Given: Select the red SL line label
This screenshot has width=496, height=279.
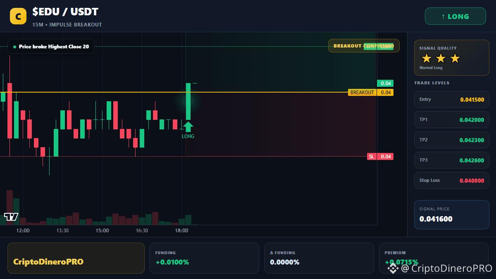Looking at the screenshot, I should point(372,156).
